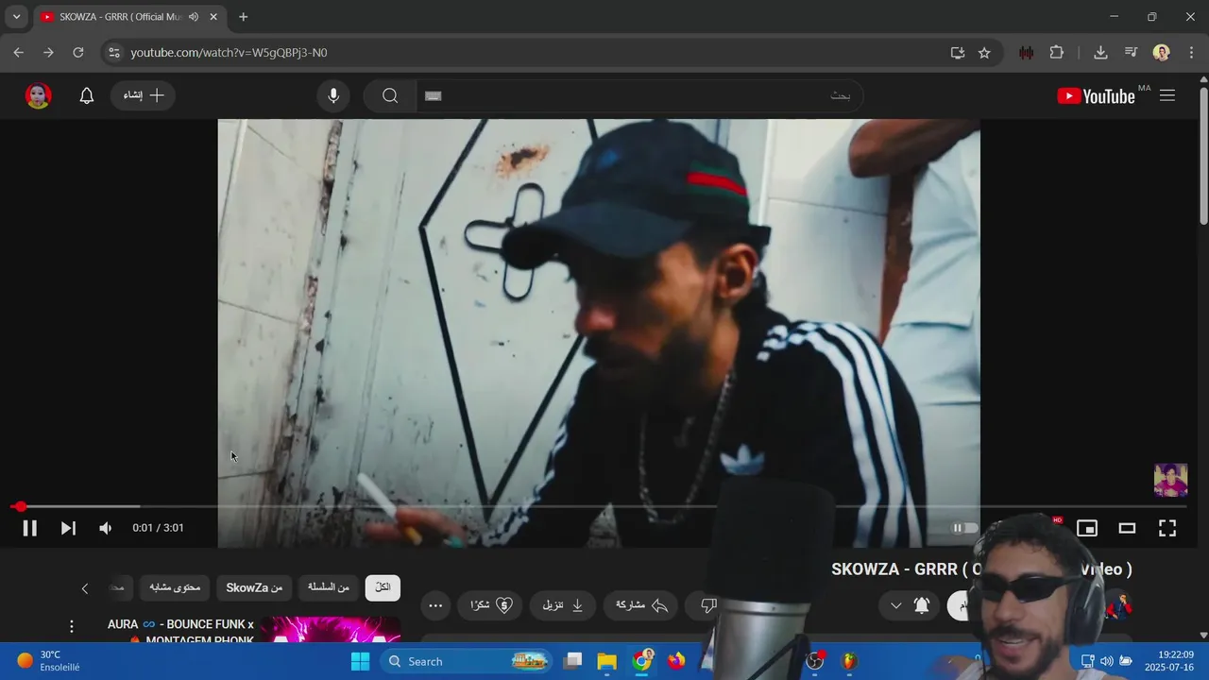Open the pink AURA video thumbnail
The width and height of the screenshot is (1209, 680).
click(331, 629)
